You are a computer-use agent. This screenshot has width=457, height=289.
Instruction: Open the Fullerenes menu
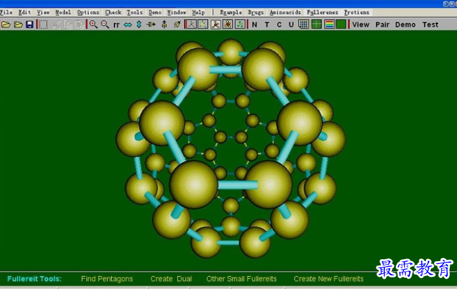[322, 12]
